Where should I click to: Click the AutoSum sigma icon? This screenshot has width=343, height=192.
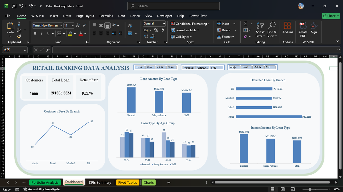(x=246, y=24)
